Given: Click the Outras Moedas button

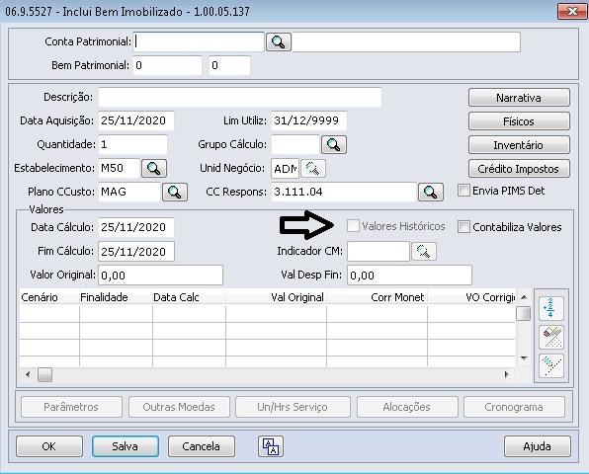Looking at the screenshot, I should tap(179, 407).
